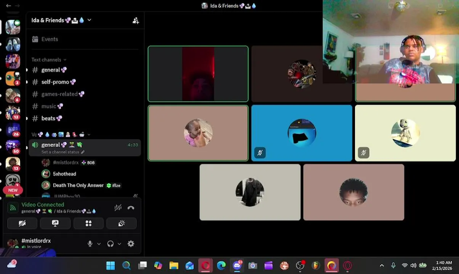Open server icon with badge 26
This screenshot has height=274, width=459.
[x=13, y=130]
